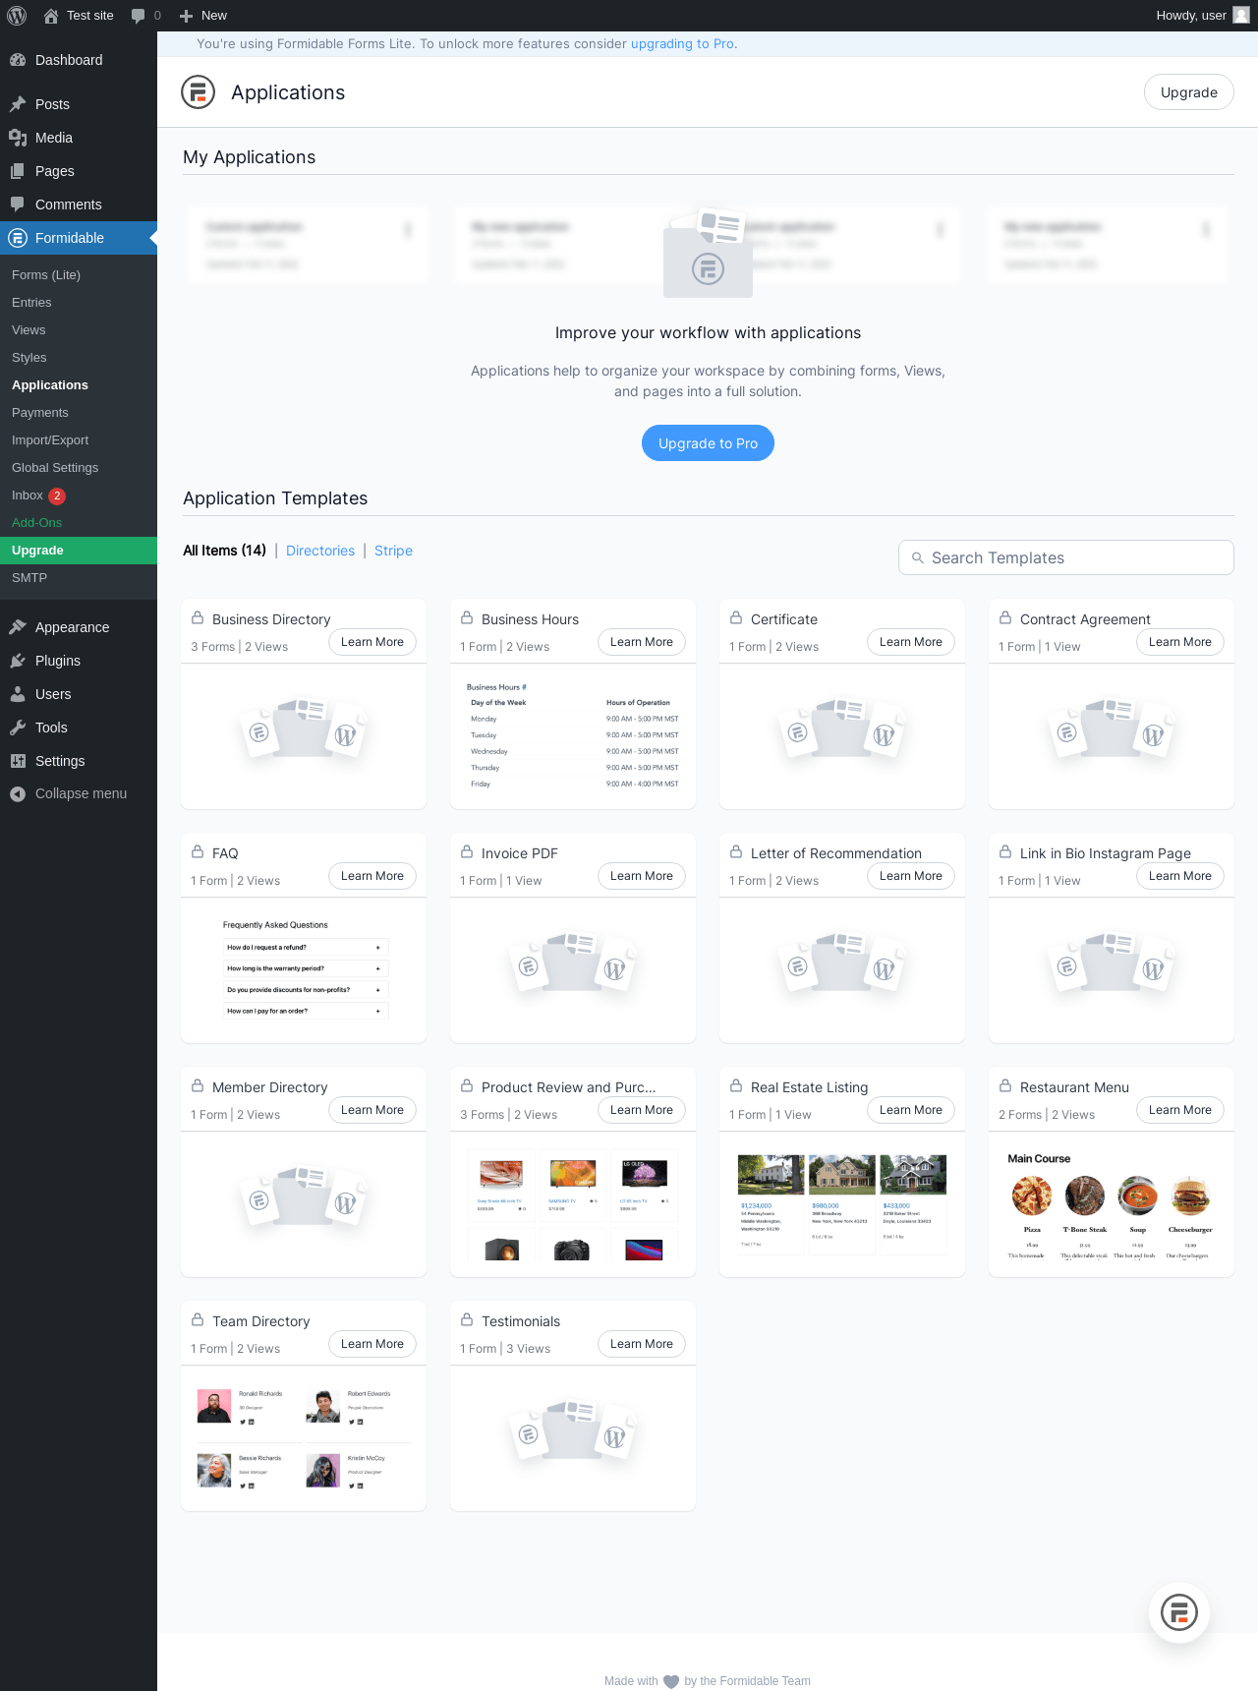
Task: Click the Dashboard gauge icon
Action: coord(18,60)
